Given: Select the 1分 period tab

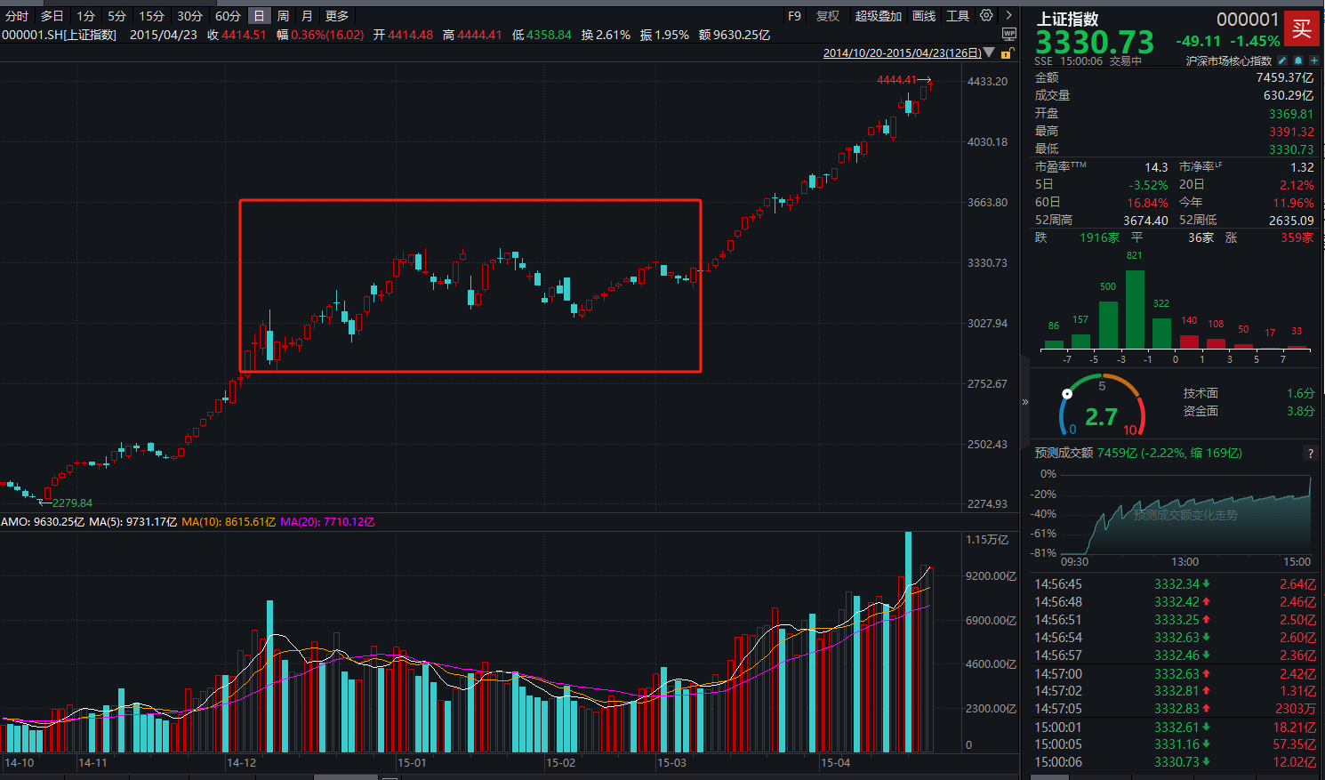Looking at the screenshot, I should coord(85,16).
